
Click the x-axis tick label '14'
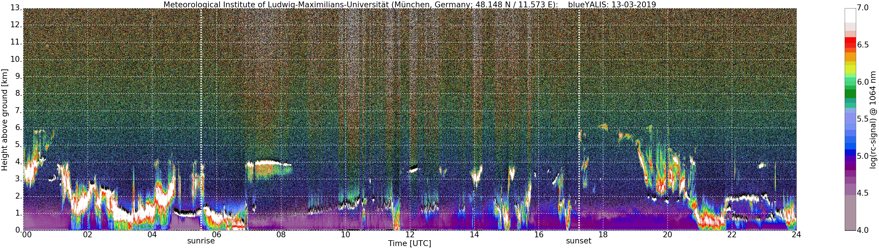pyautogui.click(x=474, y=235)
